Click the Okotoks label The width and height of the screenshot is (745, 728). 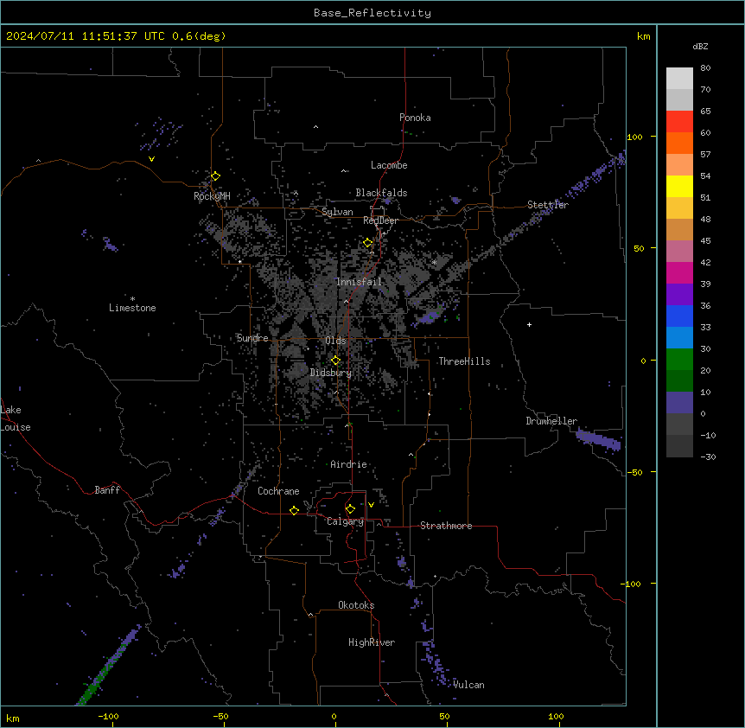[x=356, y=605]
